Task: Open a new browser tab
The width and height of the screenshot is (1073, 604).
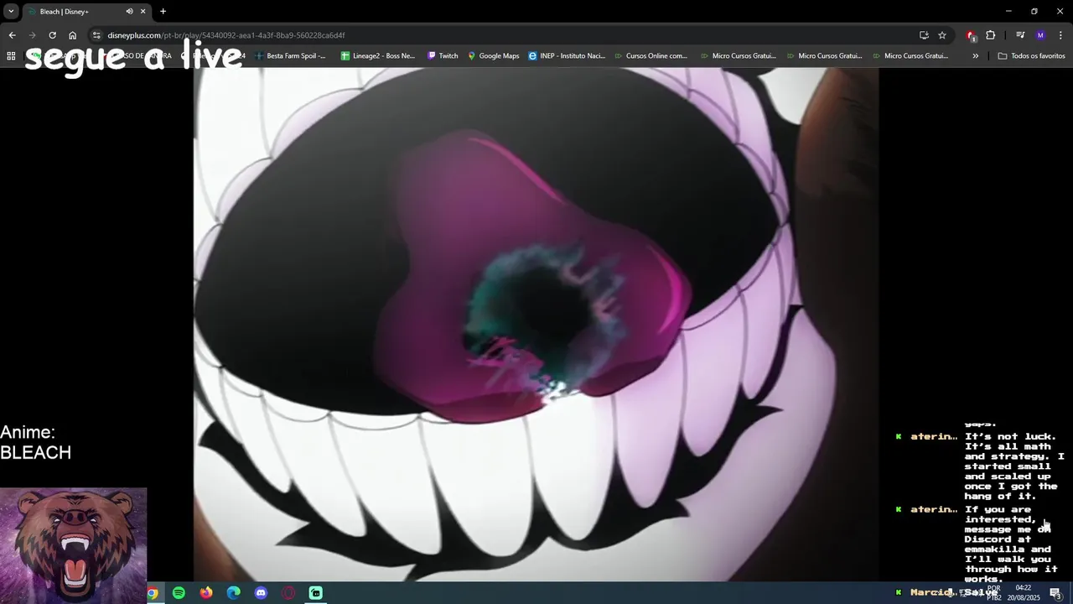Action: click(x=163, y=12)
